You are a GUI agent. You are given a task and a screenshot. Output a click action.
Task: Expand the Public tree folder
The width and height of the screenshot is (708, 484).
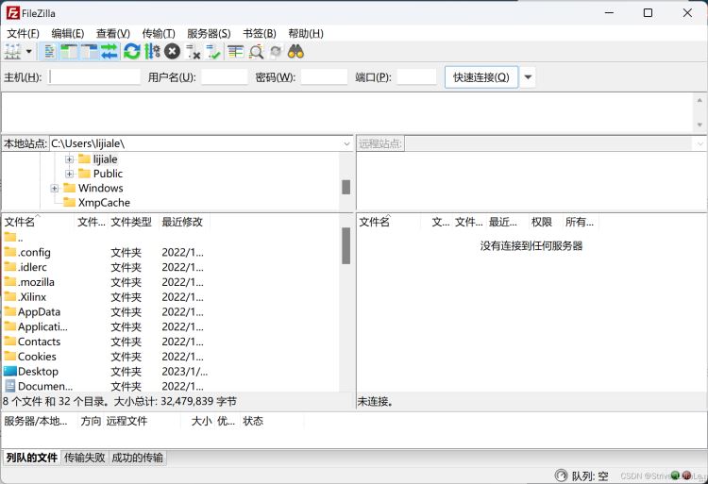[x=69, y=174]
